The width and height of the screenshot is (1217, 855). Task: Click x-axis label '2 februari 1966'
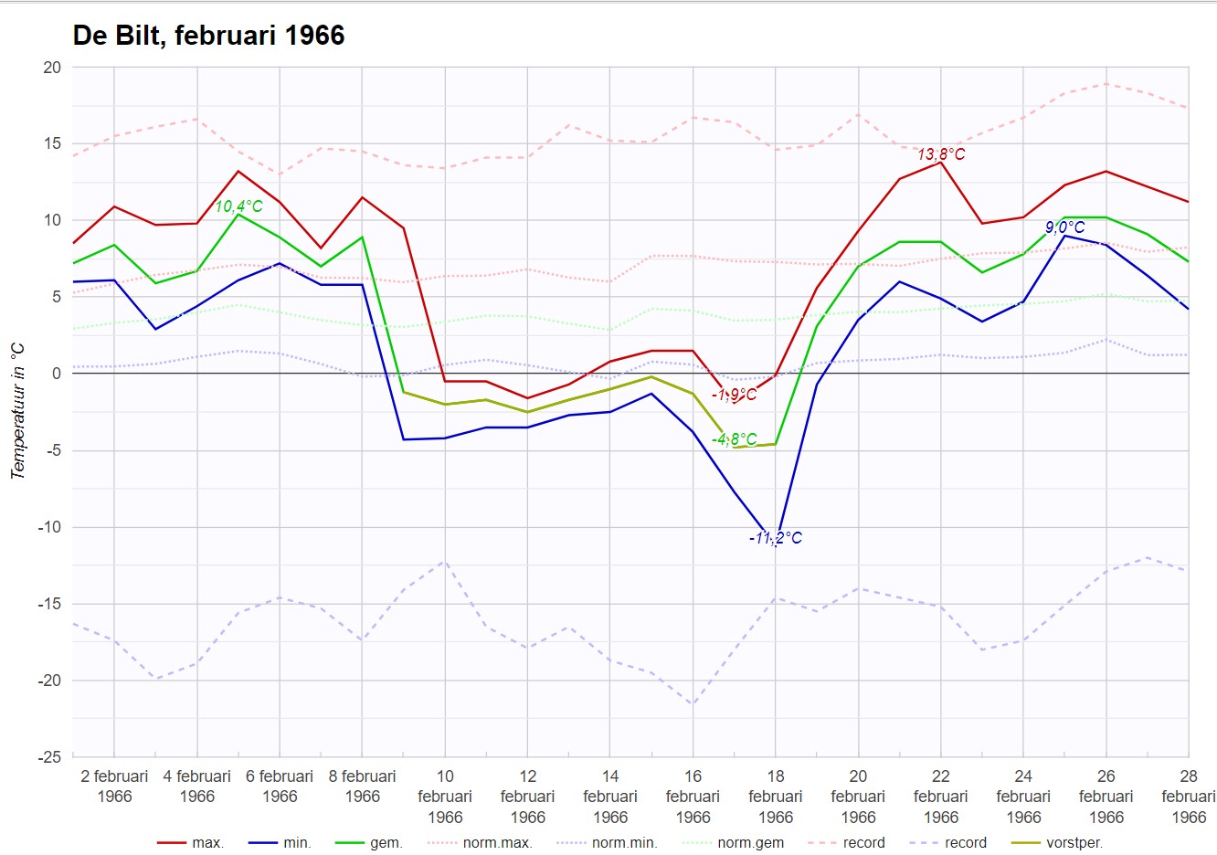pyautogui.click(x=114, y=786)
